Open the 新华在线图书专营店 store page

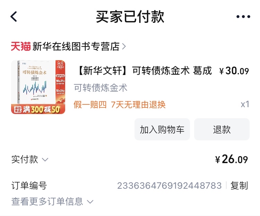tap(76, 46)
